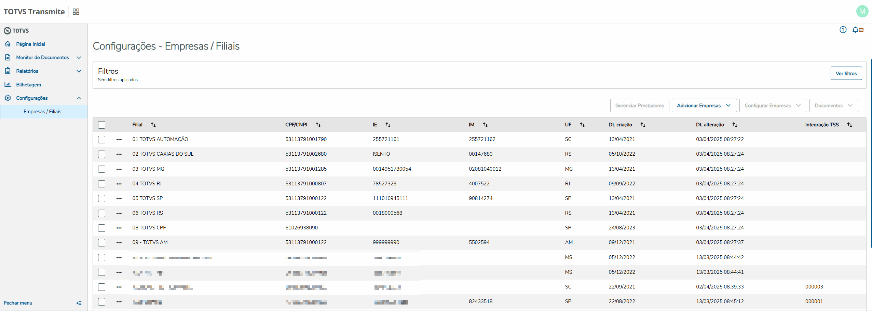Tick the 09 - TOTVS AM row checkbox
The height and width of the screenshot is (311, 872).
(101, 242)
